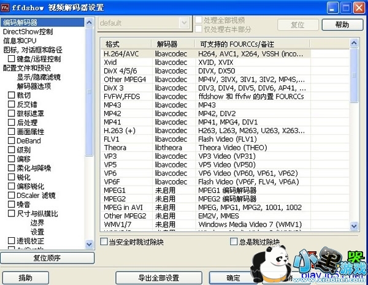368x285 pixels.
Task: Enable the 反交错 filter checkbox
Action: click(12, 104)
